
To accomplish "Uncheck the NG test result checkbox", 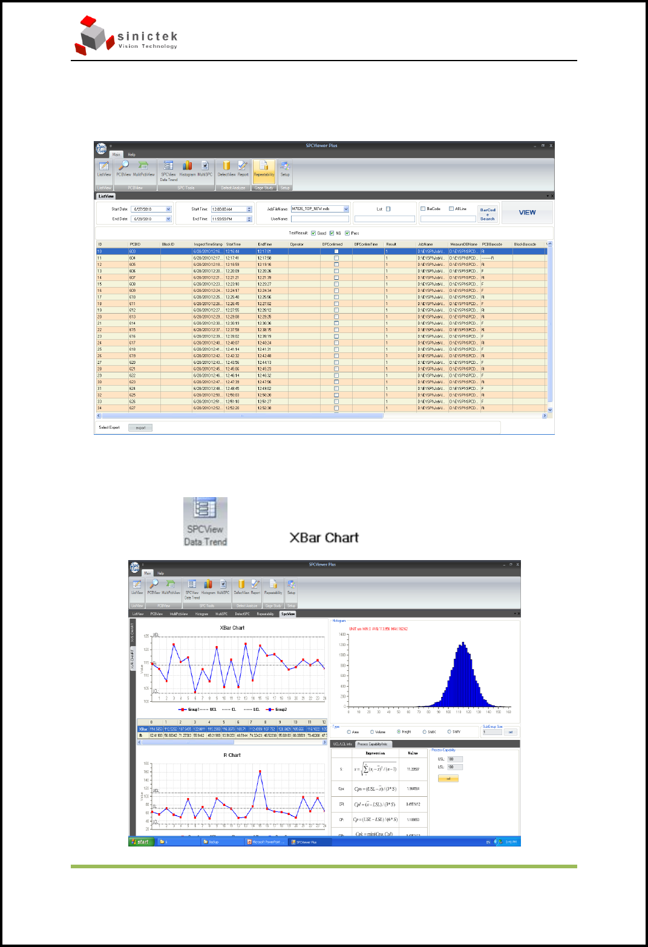I will 332,233.
